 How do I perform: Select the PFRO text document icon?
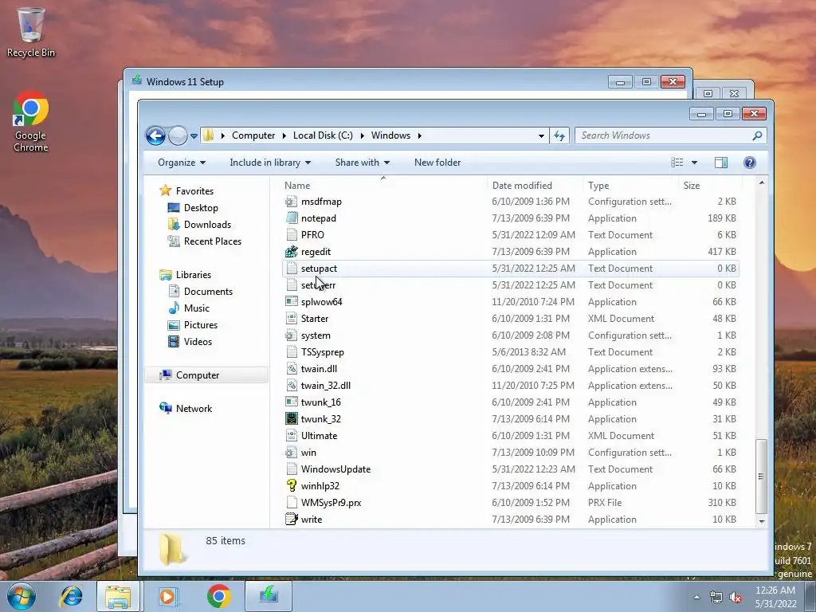[292, 235]
